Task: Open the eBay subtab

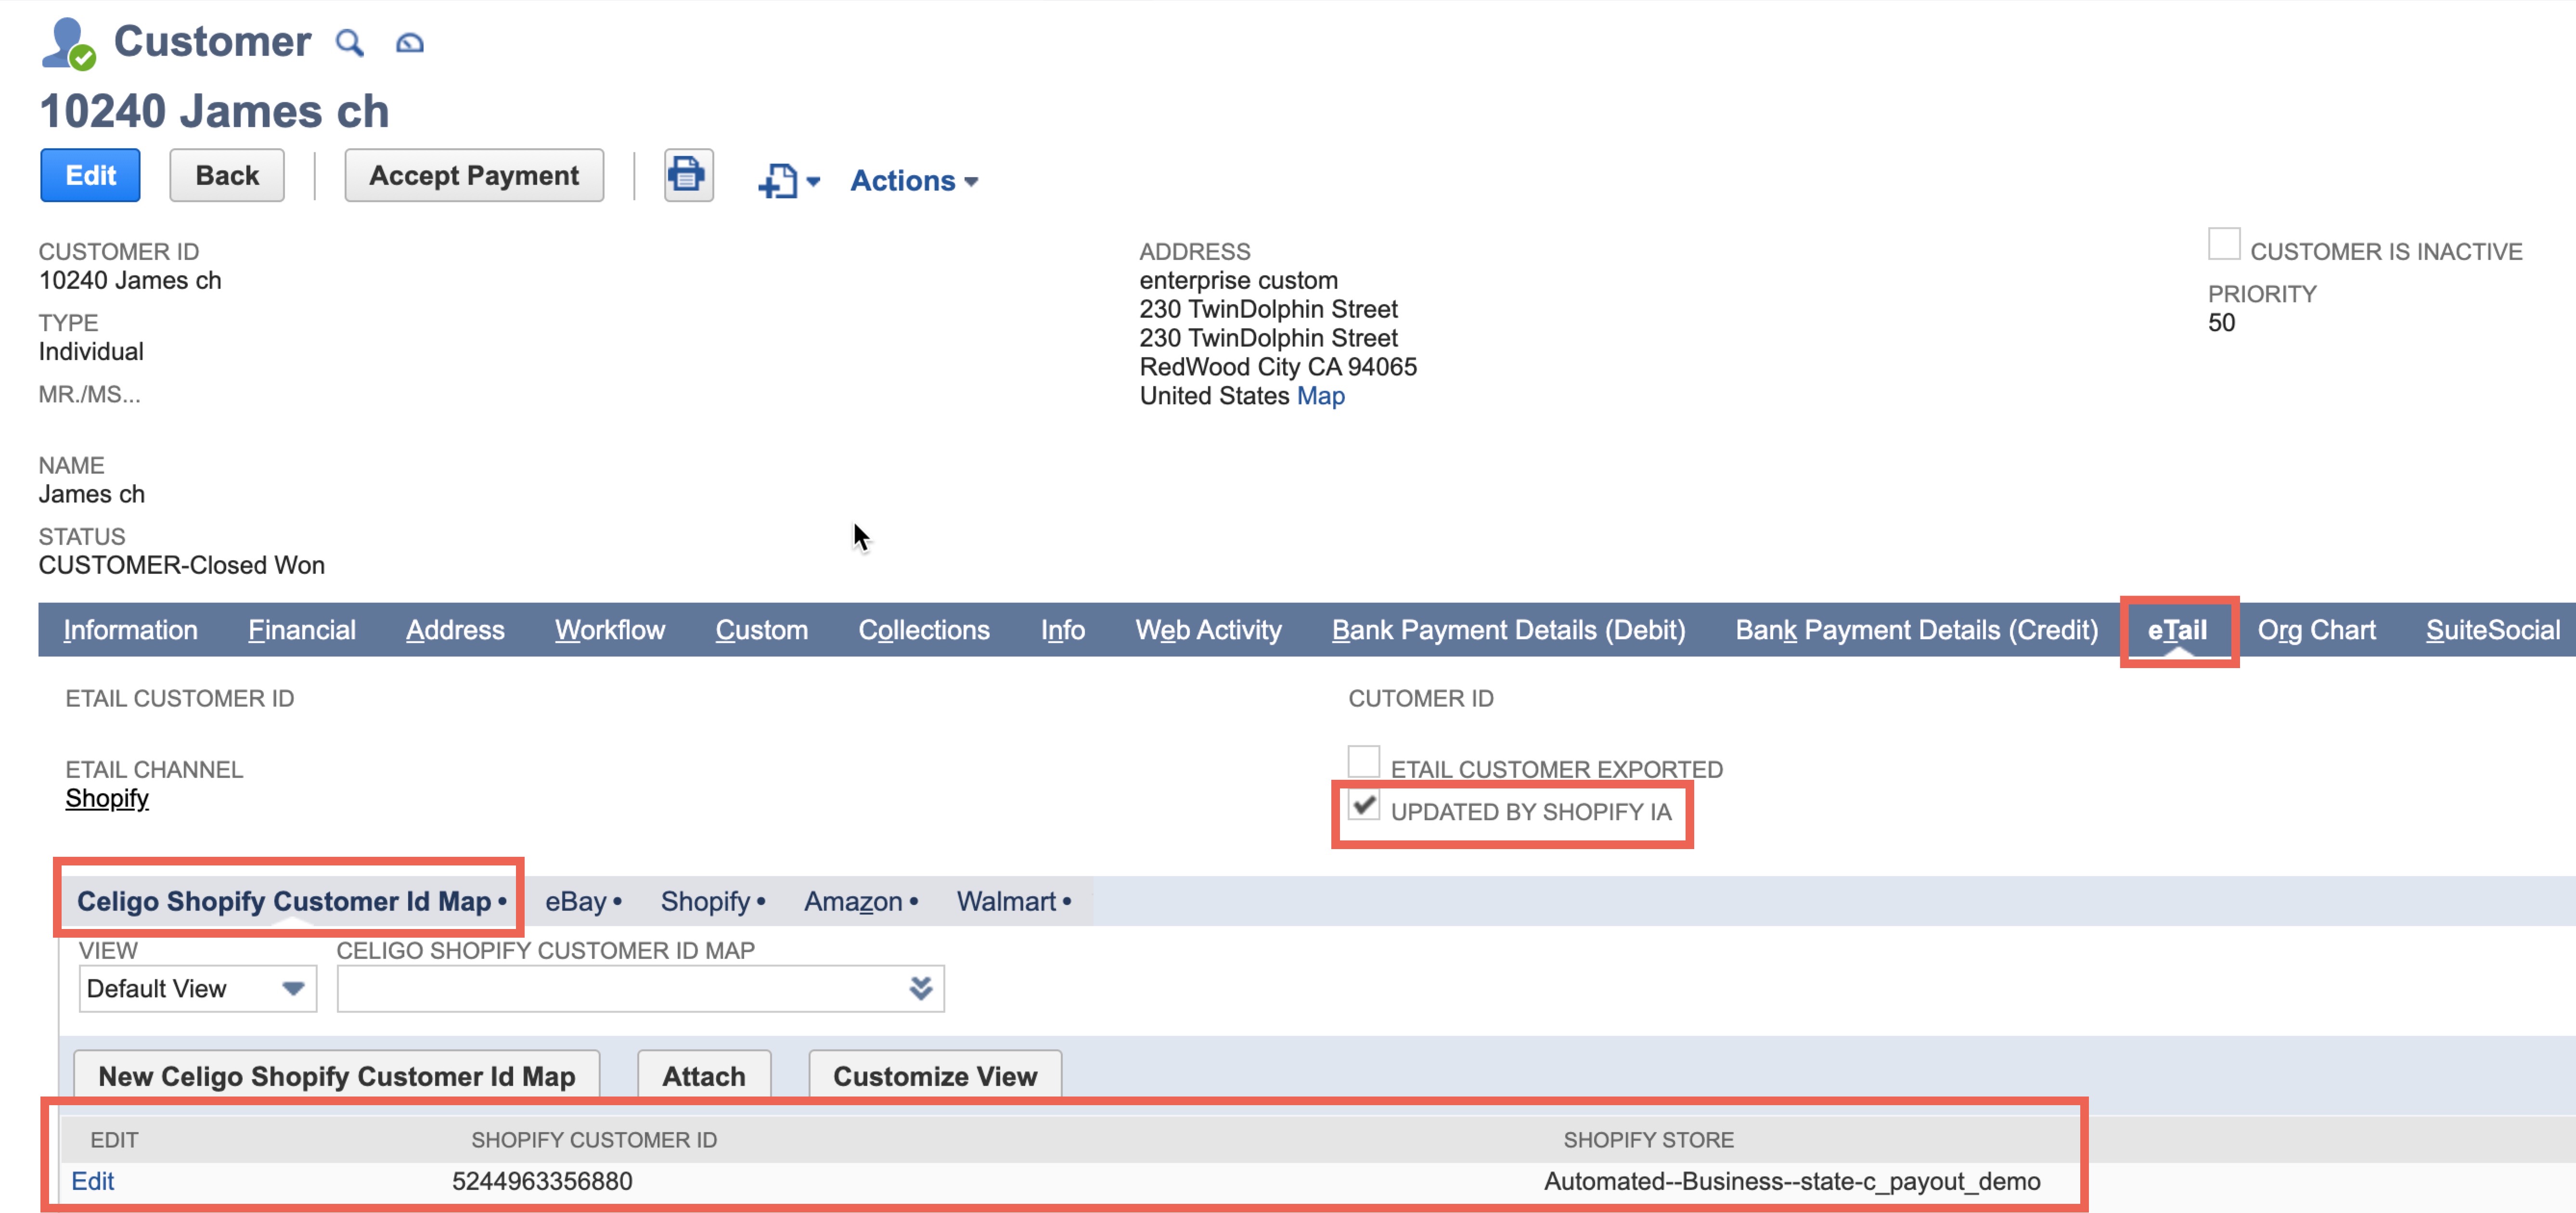Action: [x=583, y=901]
